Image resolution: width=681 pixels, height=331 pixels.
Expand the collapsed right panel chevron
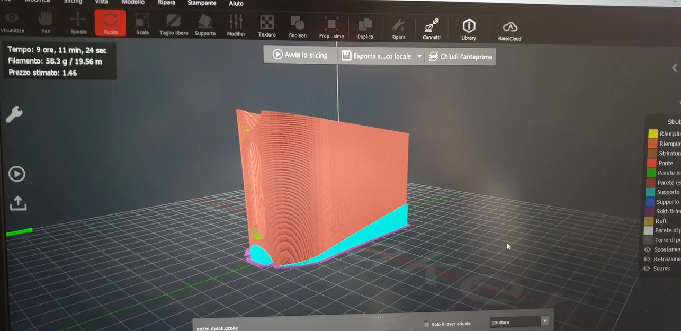coord(675,68)
